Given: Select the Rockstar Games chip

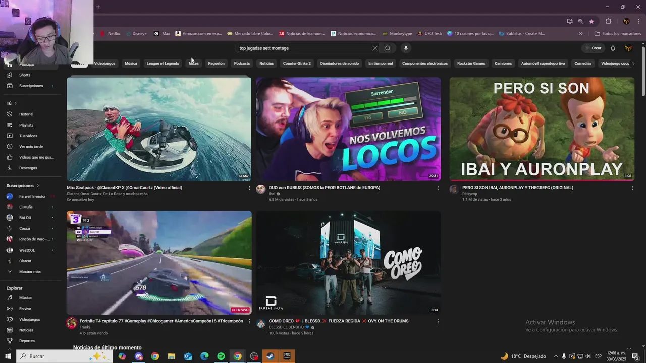Looking at the screenshot, I should point(471,63).
